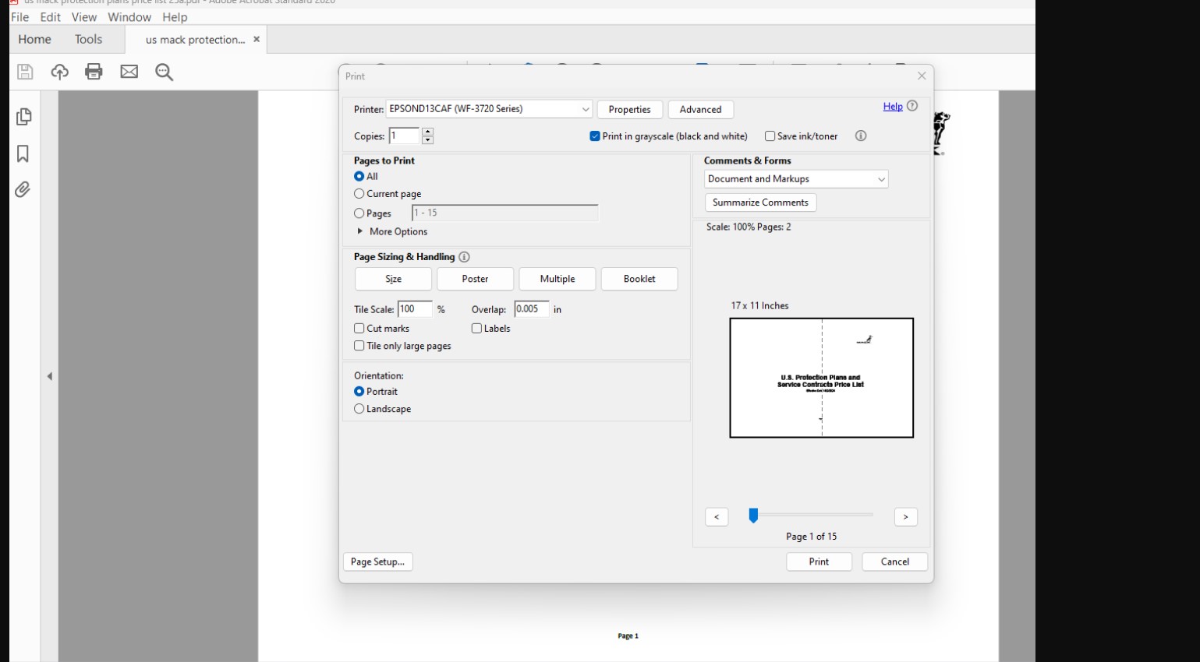Select the Email document envelope icon

[129, 72]
